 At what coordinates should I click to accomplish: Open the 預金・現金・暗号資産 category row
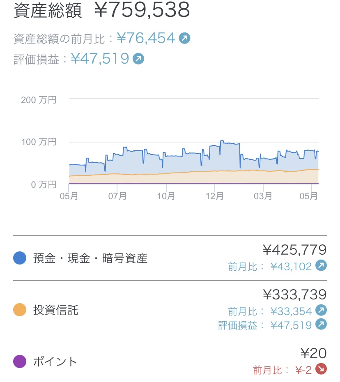(90, 258)
